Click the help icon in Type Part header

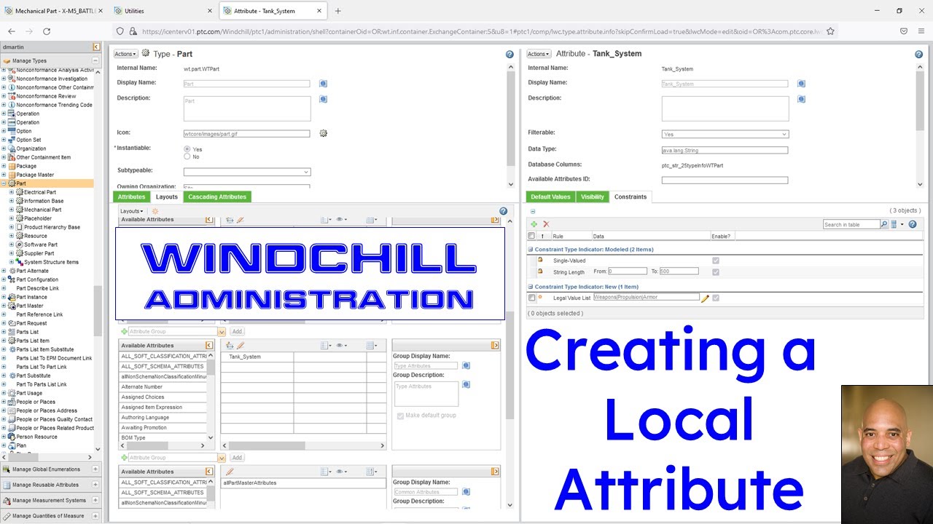click(x=510, y=55)
